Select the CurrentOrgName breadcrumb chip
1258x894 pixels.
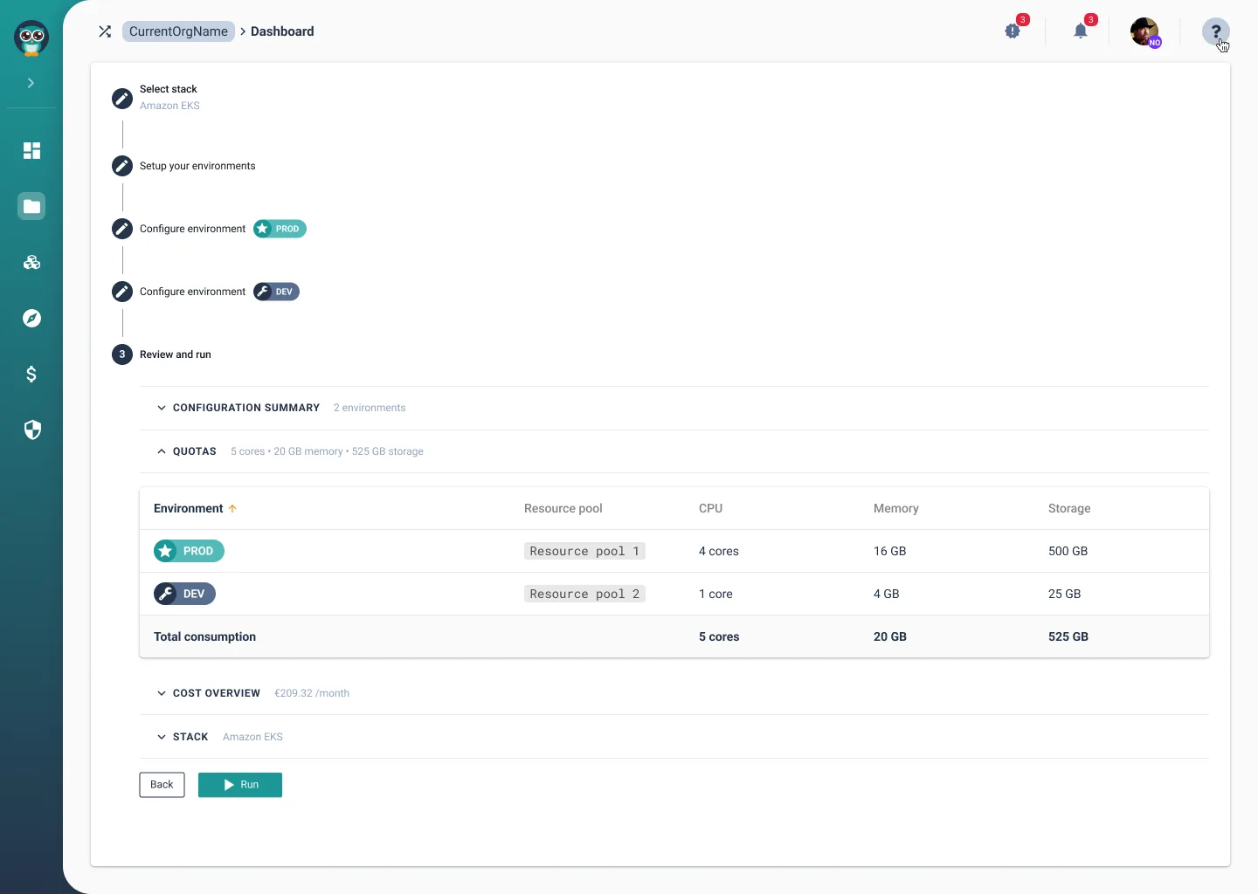pos(178,31)
